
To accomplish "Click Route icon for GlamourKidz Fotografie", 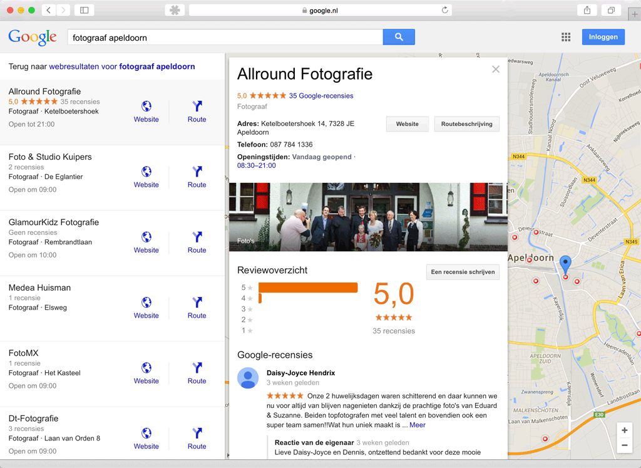I will [197, 237].
